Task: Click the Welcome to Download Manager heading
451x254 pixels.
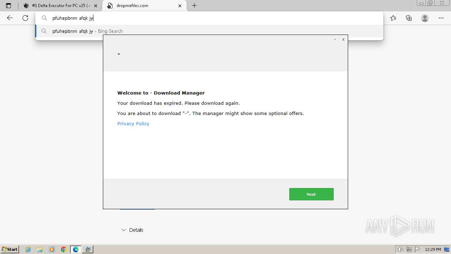Action: pyautogui.click(x=161, y=93)
